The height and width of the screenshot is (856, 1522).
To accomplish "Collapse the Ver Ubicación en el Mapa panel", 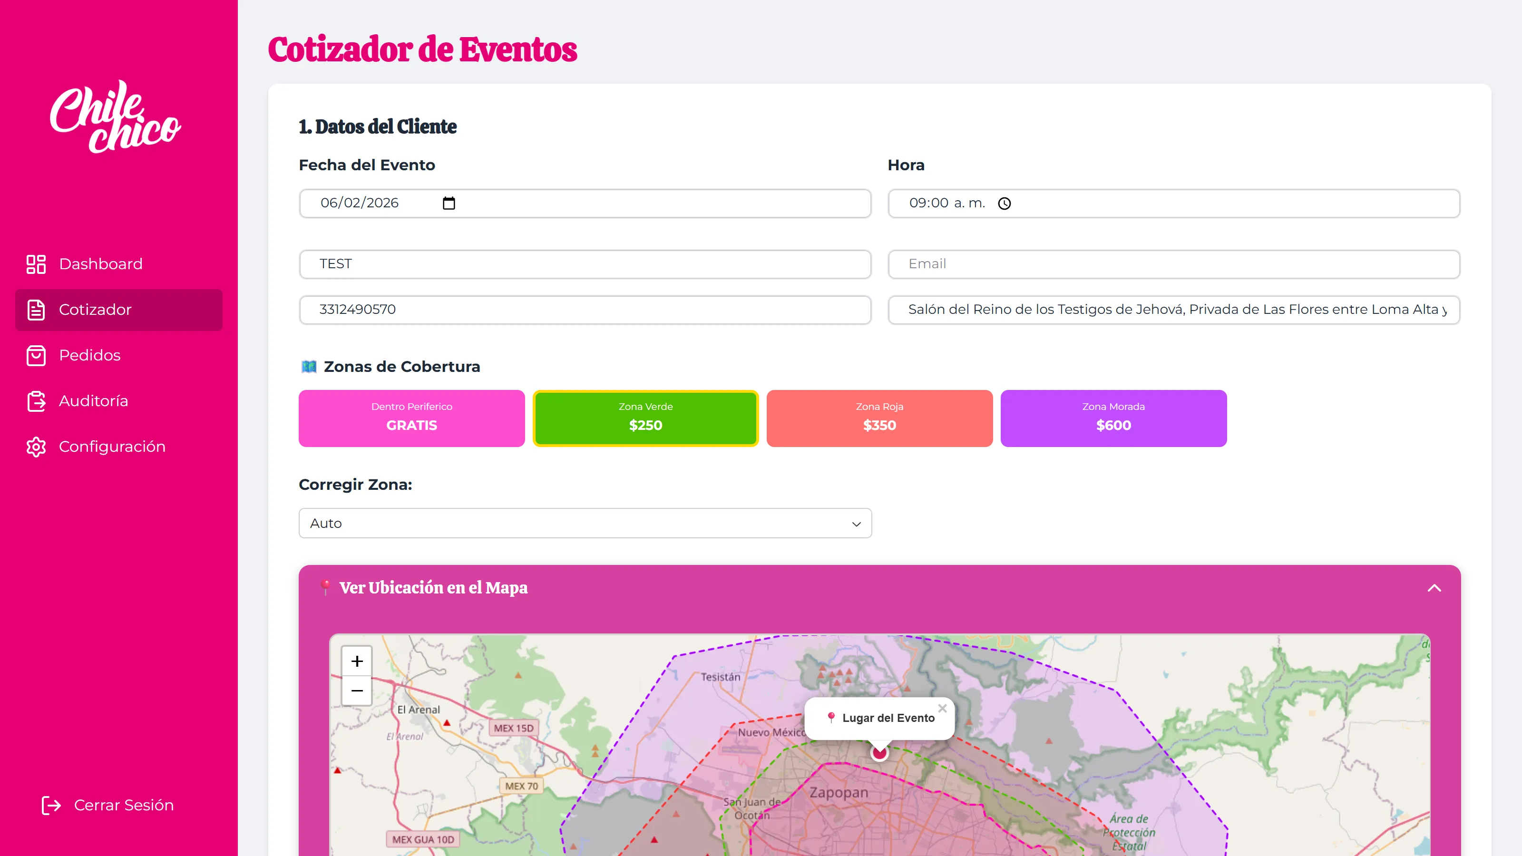I will [1434, 588].
